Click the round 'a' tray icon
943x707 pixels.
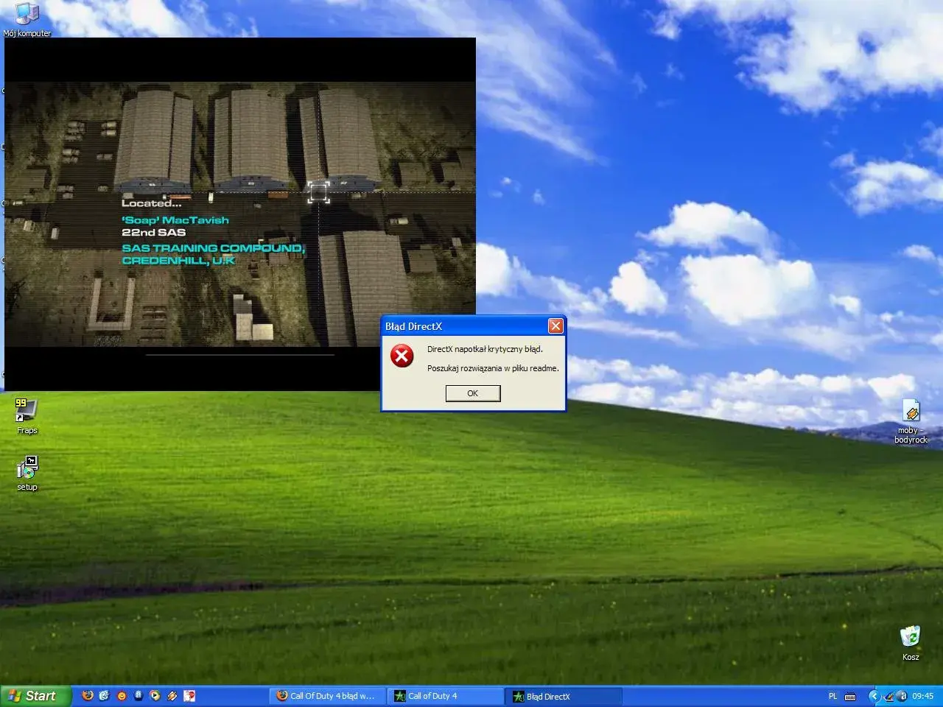[x=902, y=696]
